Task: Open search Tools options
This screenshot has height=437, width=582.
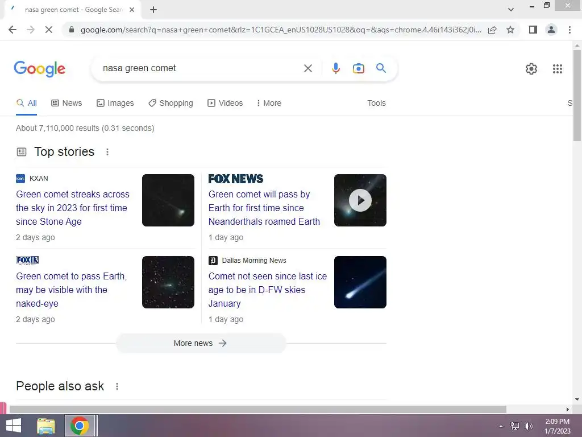Action: click(376, 103)
